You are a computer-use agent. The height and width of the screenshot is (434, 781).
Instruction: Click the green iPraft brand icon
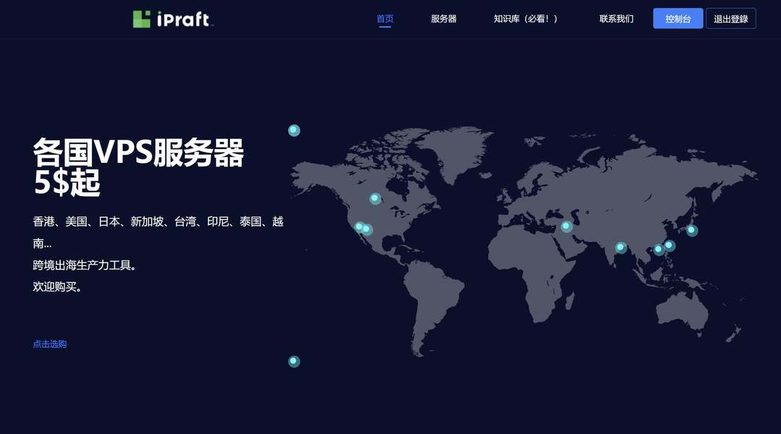[x=140, y=17]
